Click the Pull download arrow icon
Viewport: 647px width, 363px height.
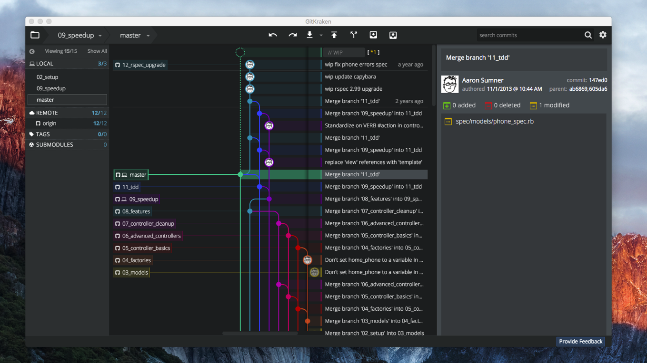[x=309, y=35]
